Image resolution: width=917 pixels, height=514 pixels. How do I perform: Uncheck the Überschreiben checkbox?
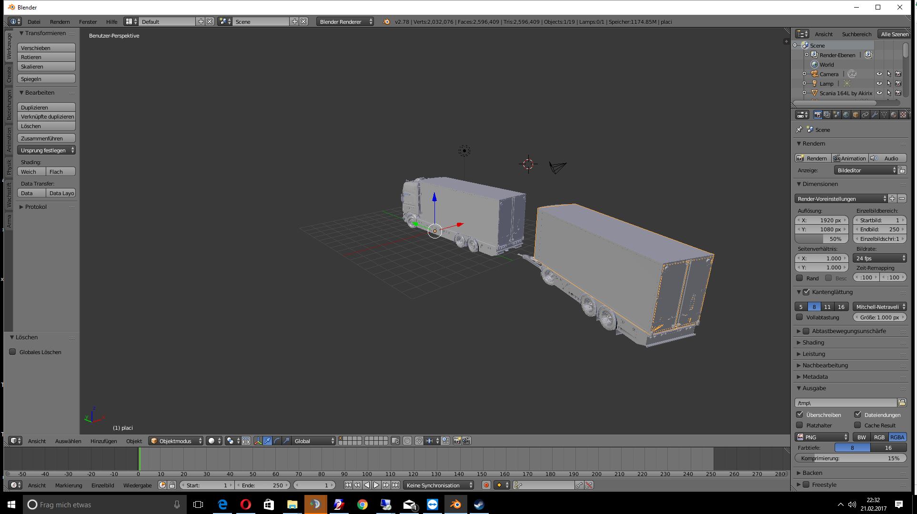click(800, 415)
